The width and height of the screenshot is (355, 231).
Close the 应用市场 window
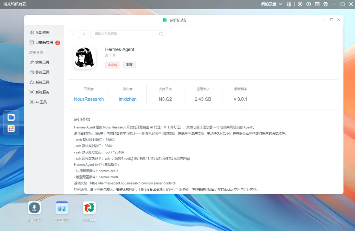click(x=339, y=20)
